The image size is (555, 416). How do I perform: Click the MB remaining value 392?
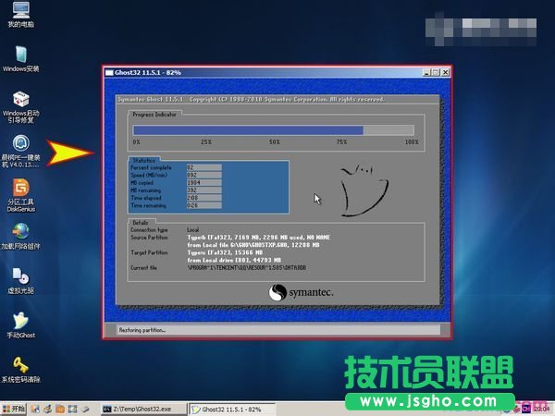(203, 190)
